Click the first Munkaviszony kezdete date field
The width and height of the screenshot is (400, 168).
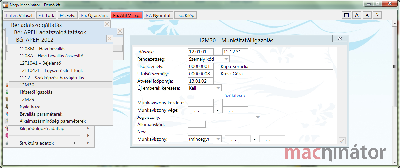(x=200, y=103)
